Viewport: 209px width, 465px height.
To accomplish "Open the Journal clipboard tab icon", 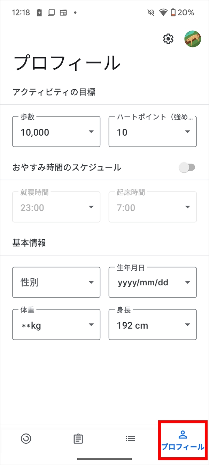I will click(x=78, y=438).
